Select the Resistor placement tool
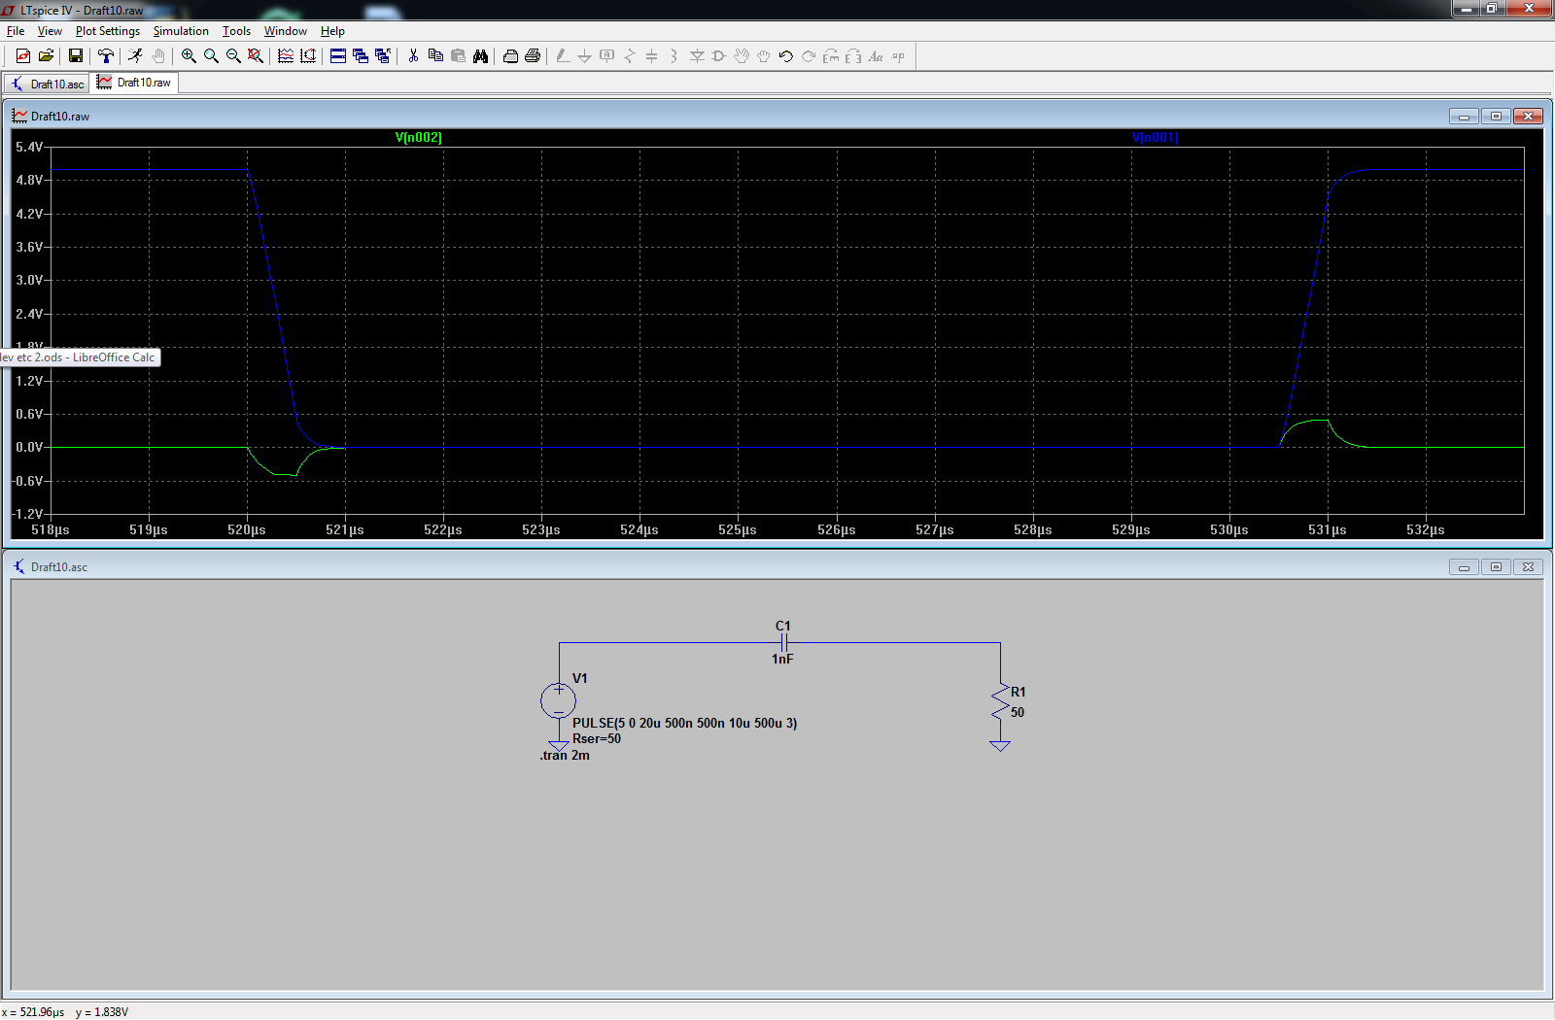 pyautogui.click(x=629, y=56)
